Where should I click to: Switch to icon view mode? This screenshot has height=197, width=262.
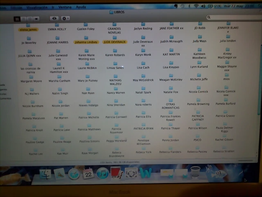click(17, 19)
